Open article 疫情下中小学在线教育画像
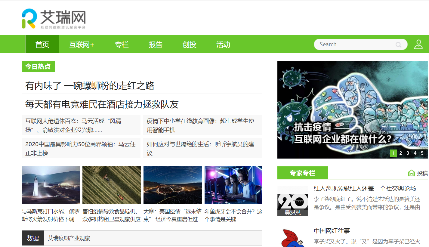This screenshot has width=429, height=247. (202, 125)
